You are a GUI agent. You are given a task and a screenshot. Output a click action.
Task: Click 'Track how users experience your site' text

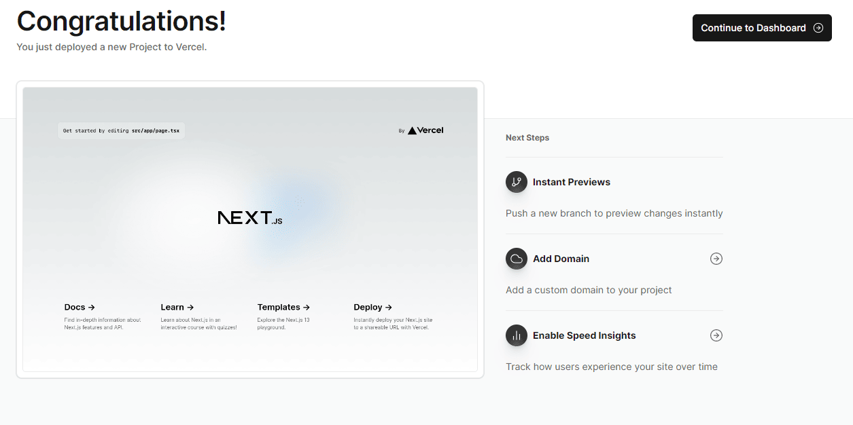click(612, 367)
